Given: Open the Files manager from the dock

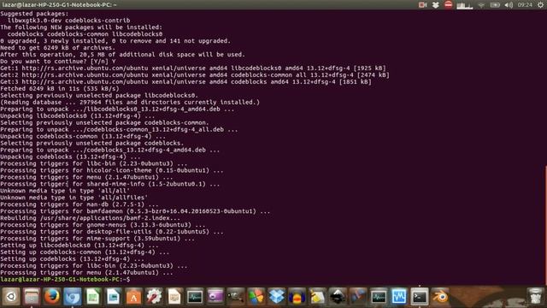Looking at the screenshot, I should point(32,297).
